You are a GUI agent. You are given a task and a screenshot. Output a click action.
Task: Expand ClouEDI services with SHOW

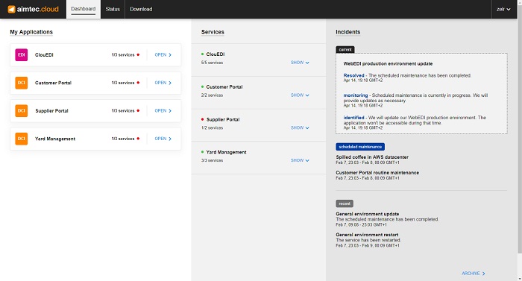pyautogui.click(x=300, y=63)
